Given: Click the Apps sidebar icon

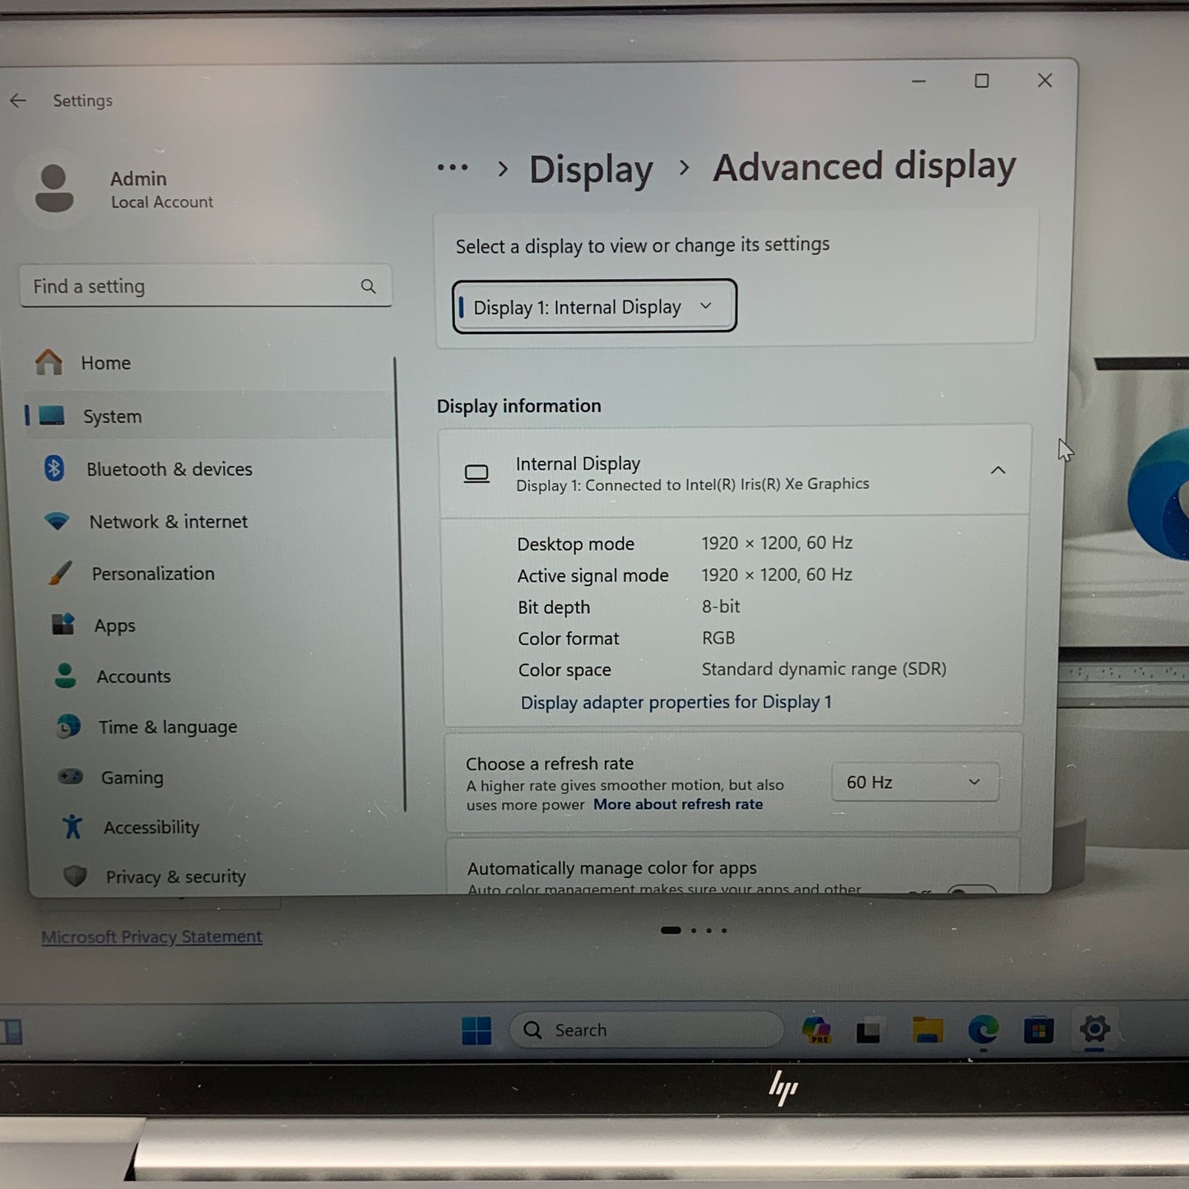Looking at the screenshot, I should pyautogui.click(x=62, y=625).
